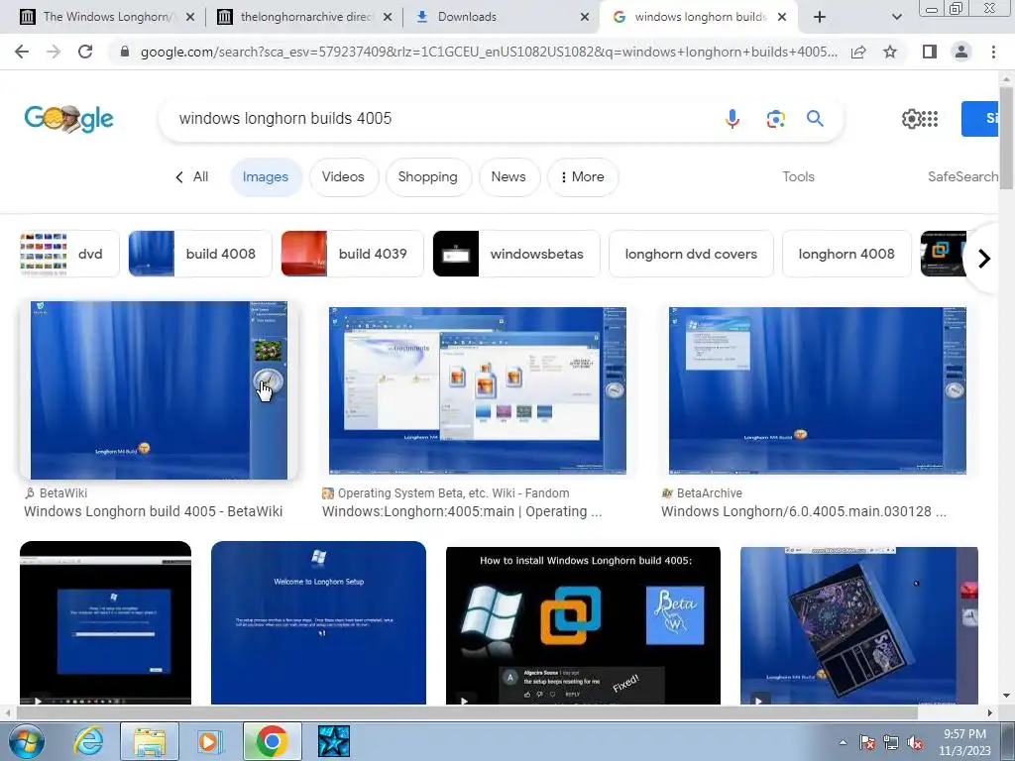This screenshot has width=1015, height=761.
Task: Filter by the build 4008 chip
Action: (200, 254)
